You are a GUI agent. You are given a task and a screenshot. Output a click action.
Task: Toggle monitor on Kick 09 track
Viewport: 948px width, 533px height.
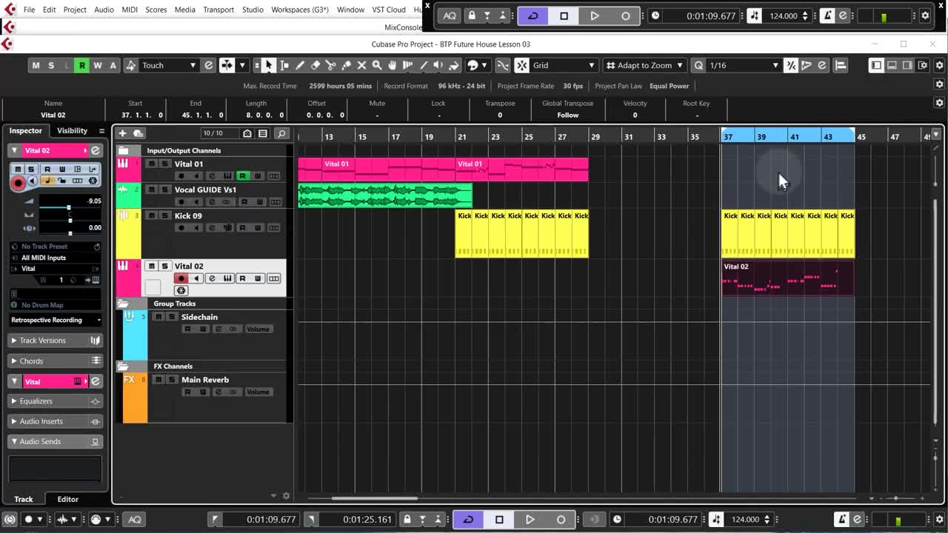coord(196,227)
